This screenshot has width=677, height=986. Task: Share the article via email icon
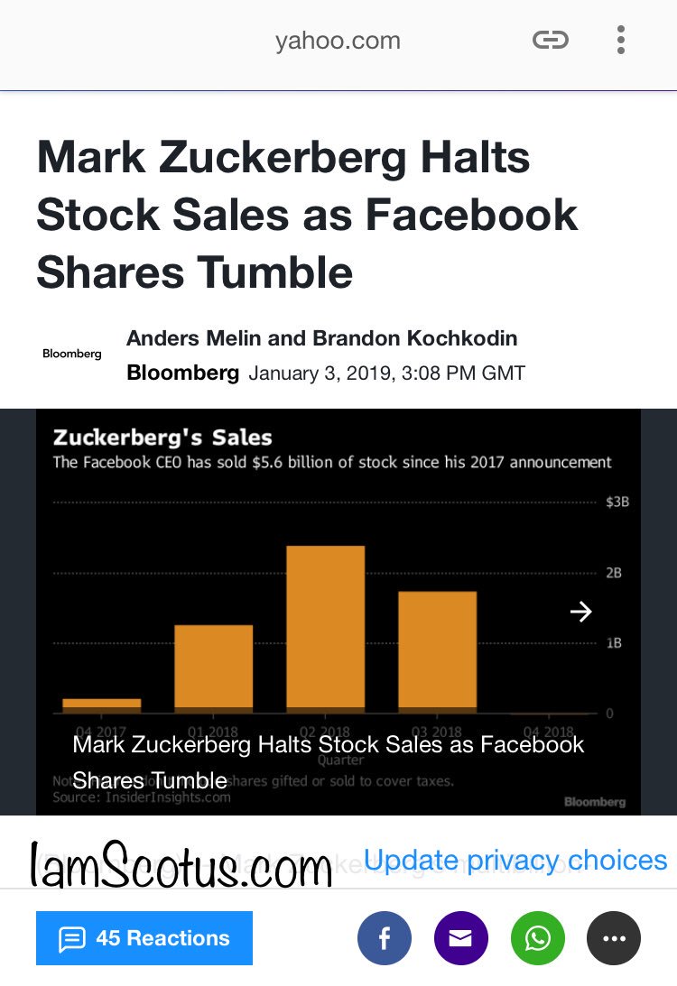[460, 938]
